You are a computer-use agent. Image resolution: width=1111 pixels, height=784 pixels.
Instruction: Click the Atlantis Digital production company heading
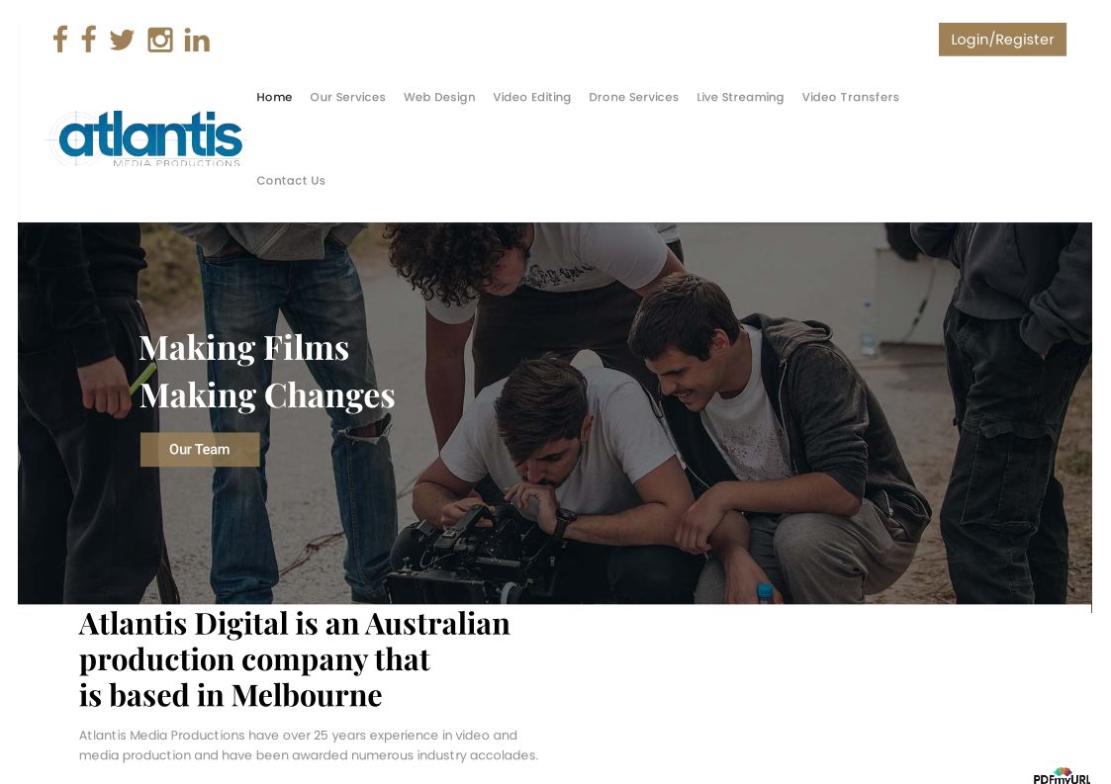294,659
